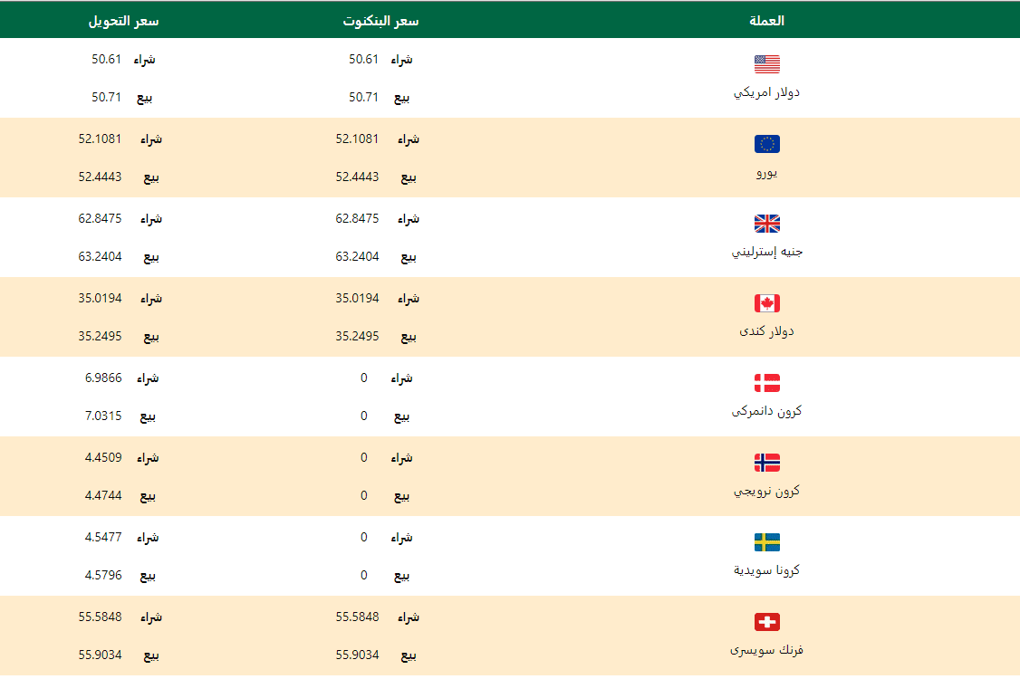Click the Canadian dollar flag icon

[766, 303]
